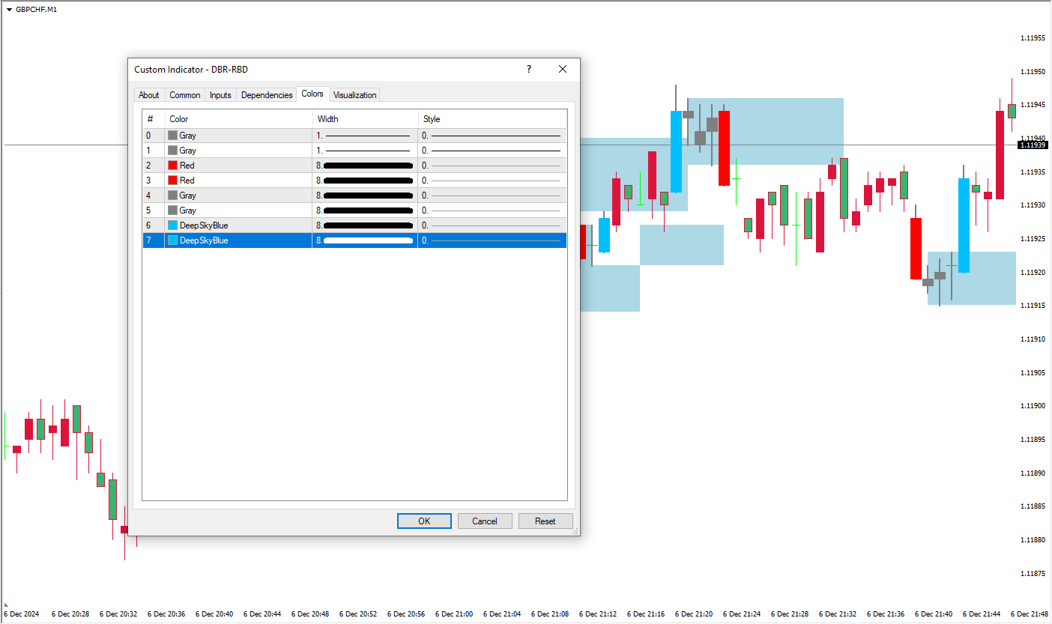Open the Visualization tab

(355, 95)
